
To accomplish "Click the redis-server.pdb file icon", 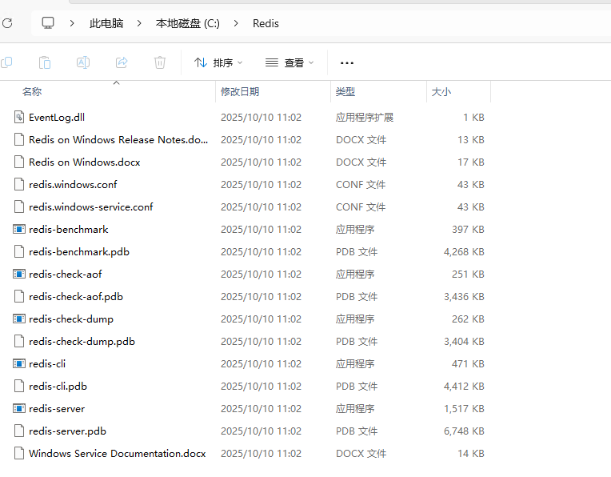I will point(19,431).
